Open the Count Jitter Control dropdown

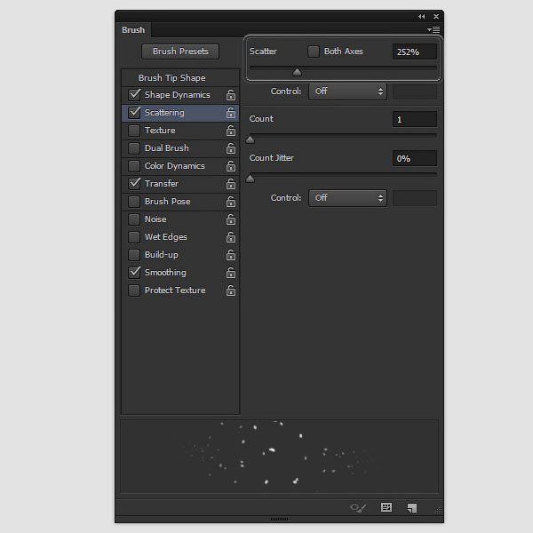(x=347, y=198)
